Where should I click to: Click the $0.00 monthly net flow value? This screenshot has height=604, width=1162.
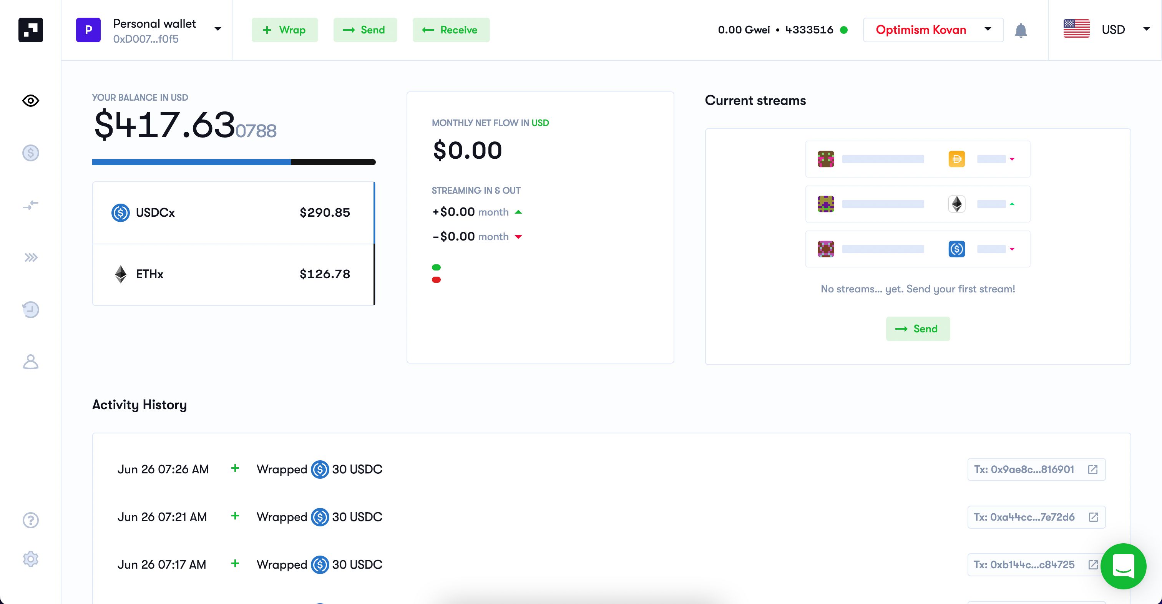pyautogui.click(x=467, y=150)
